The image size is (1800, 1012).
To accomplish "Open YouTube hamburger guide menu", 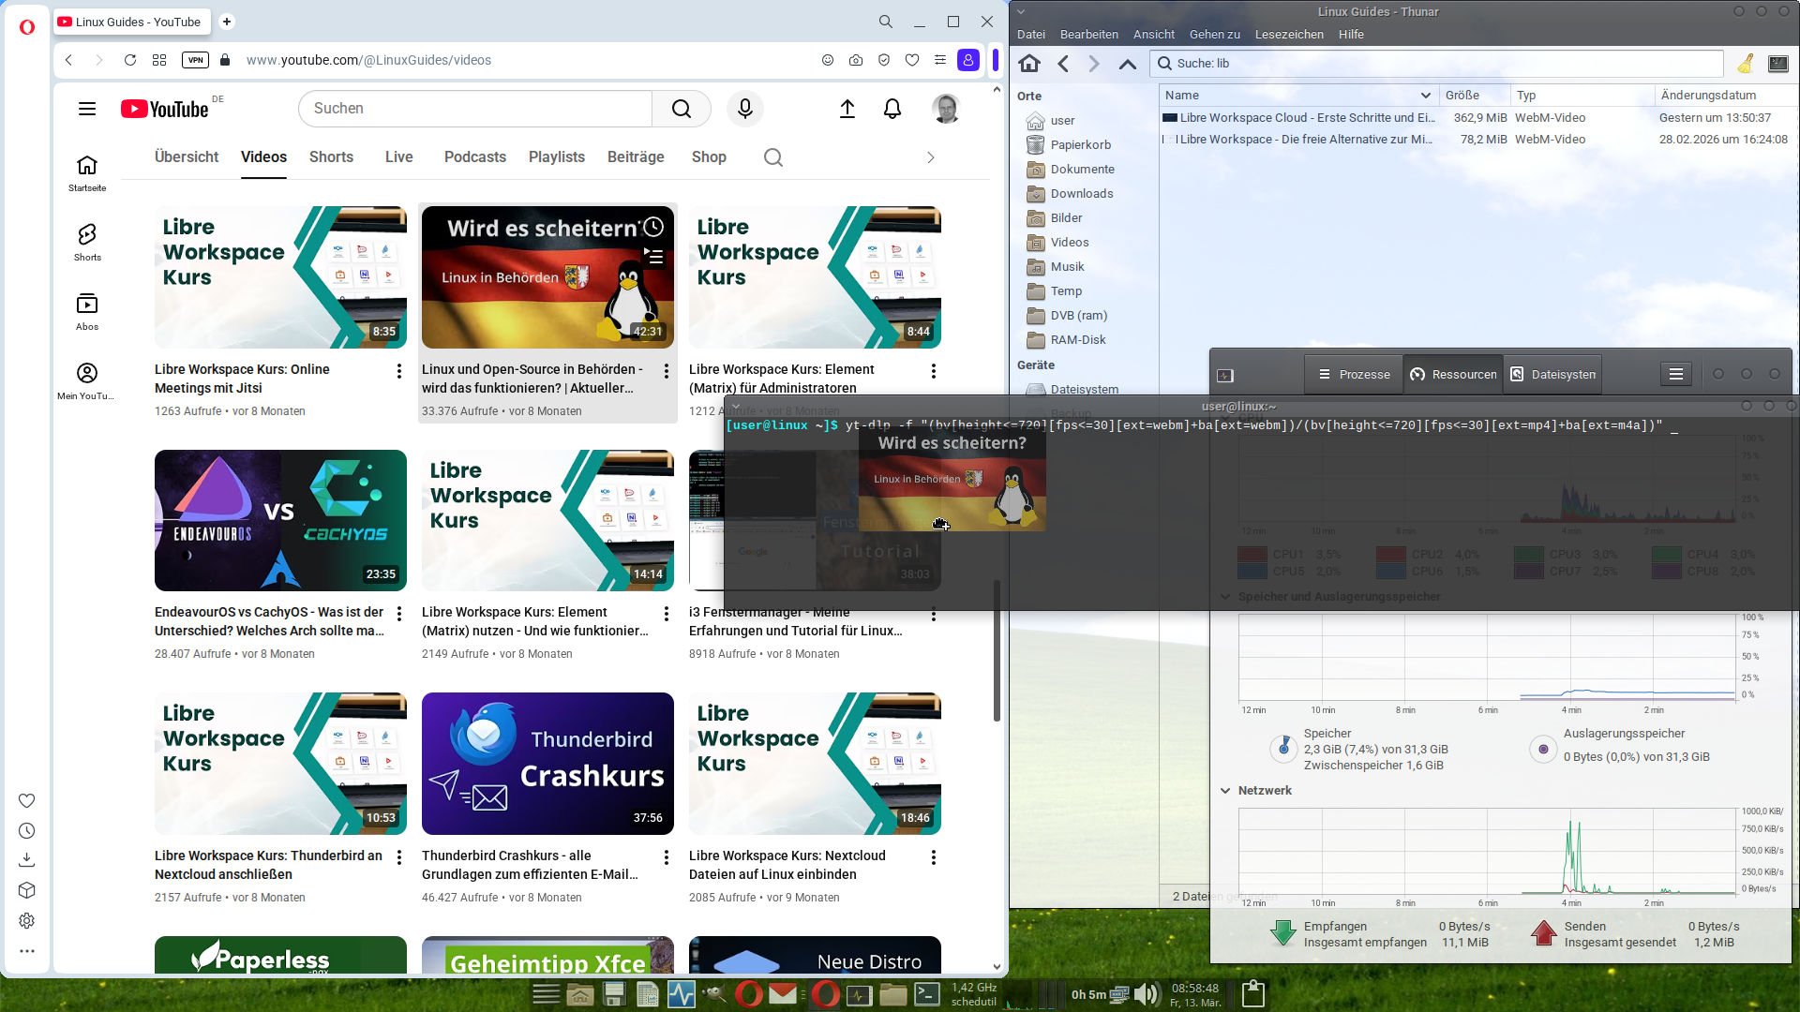I will click(x=87, y=109).
